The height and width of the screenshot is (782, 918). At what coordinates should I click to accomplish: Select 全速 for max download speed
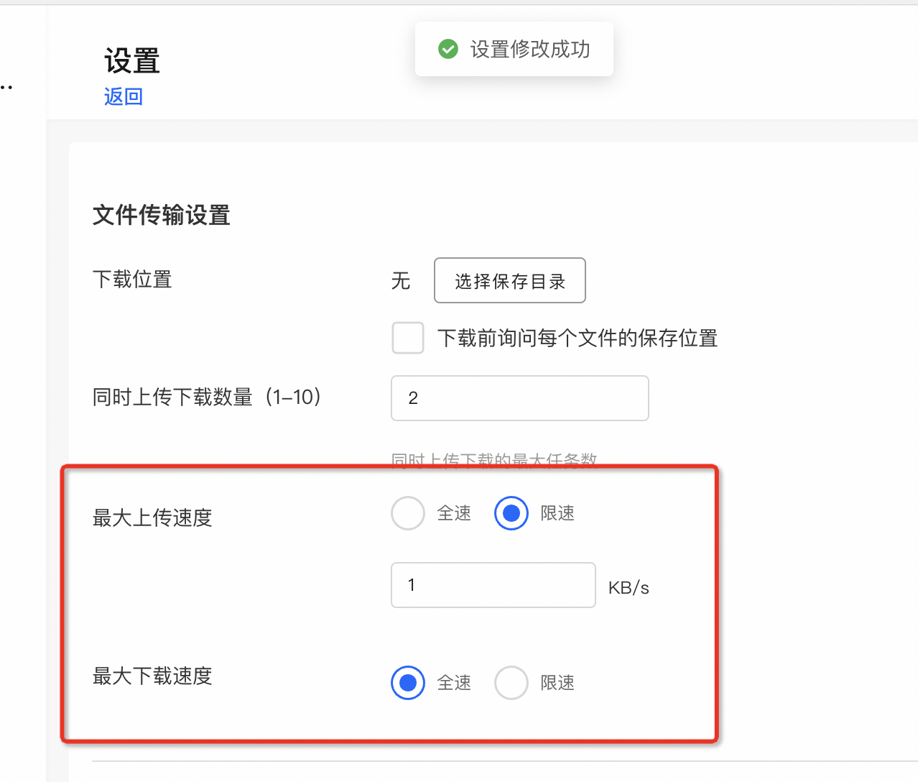[408, 683]
